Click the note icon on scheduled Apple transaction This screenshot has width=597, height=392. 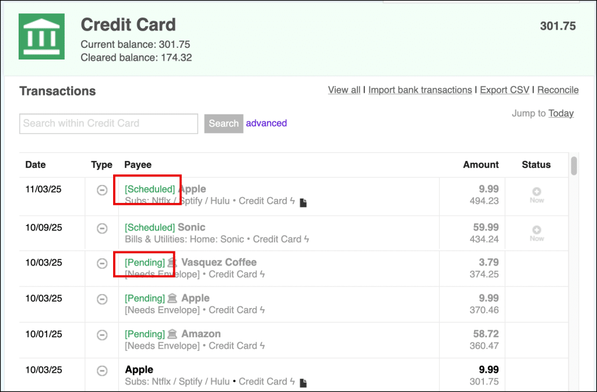(303, 202)
